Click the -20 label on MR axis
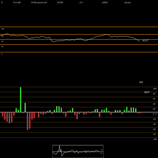This screenshot has height=158, width=158. pyautogui.click(x=154, y=119)
